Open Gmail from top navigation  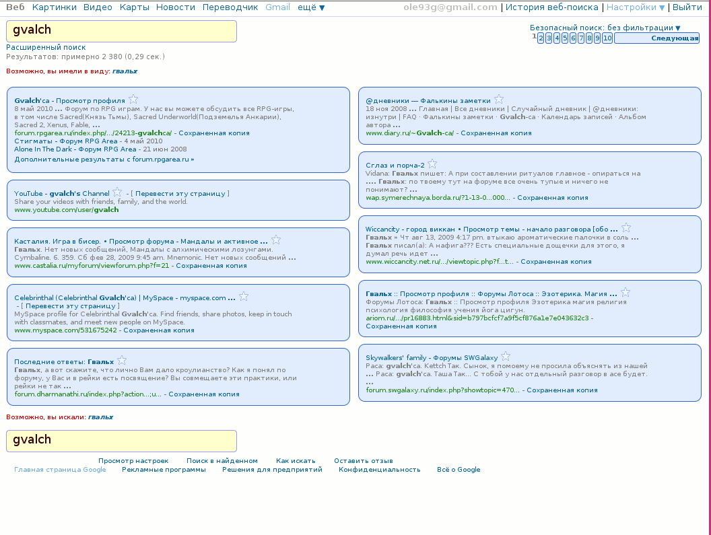click(x=277, y=7)
